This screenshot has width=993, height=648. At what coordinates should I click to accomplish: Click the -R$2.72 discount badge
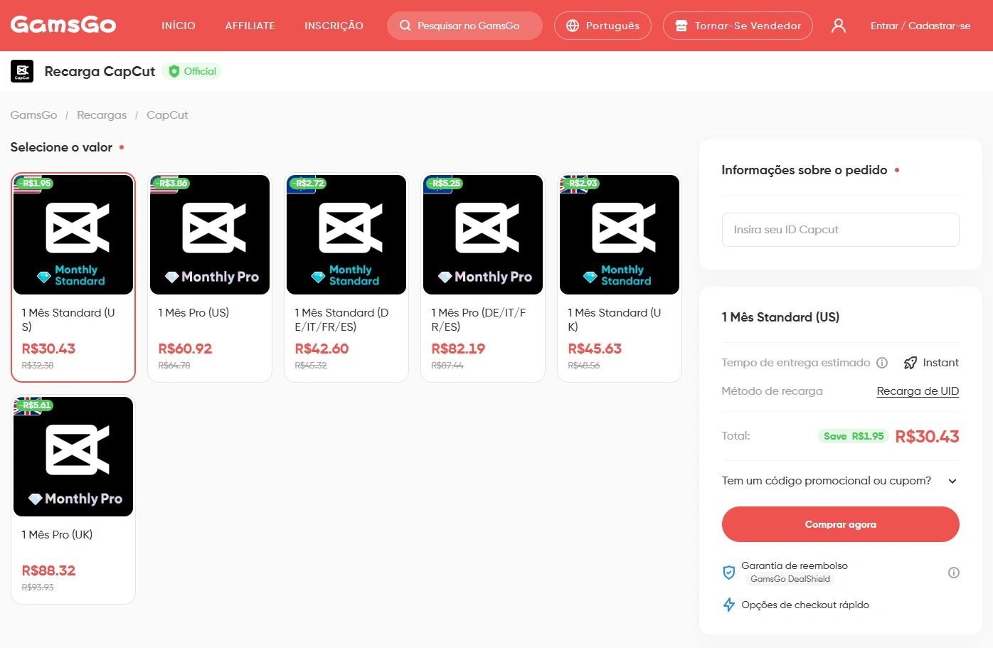tap(308, 184)
